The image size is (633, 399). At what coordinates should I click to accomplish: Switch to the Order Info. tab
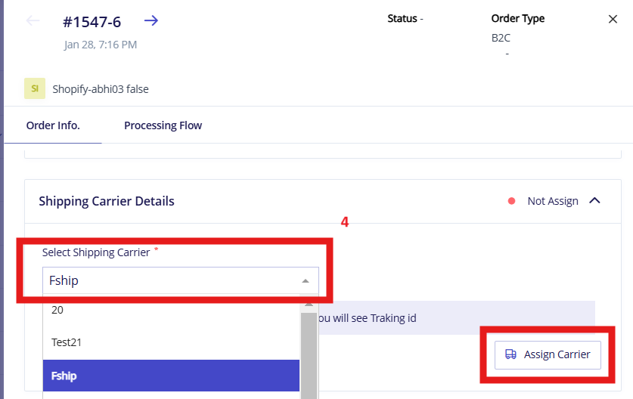click(53, 125)
